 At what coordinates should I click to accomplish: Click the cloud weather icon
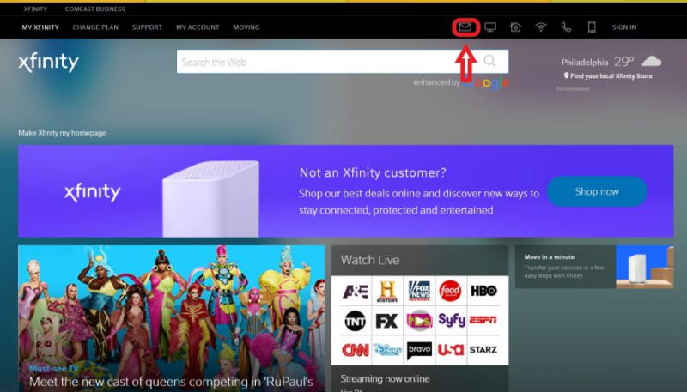coord(651,61)
